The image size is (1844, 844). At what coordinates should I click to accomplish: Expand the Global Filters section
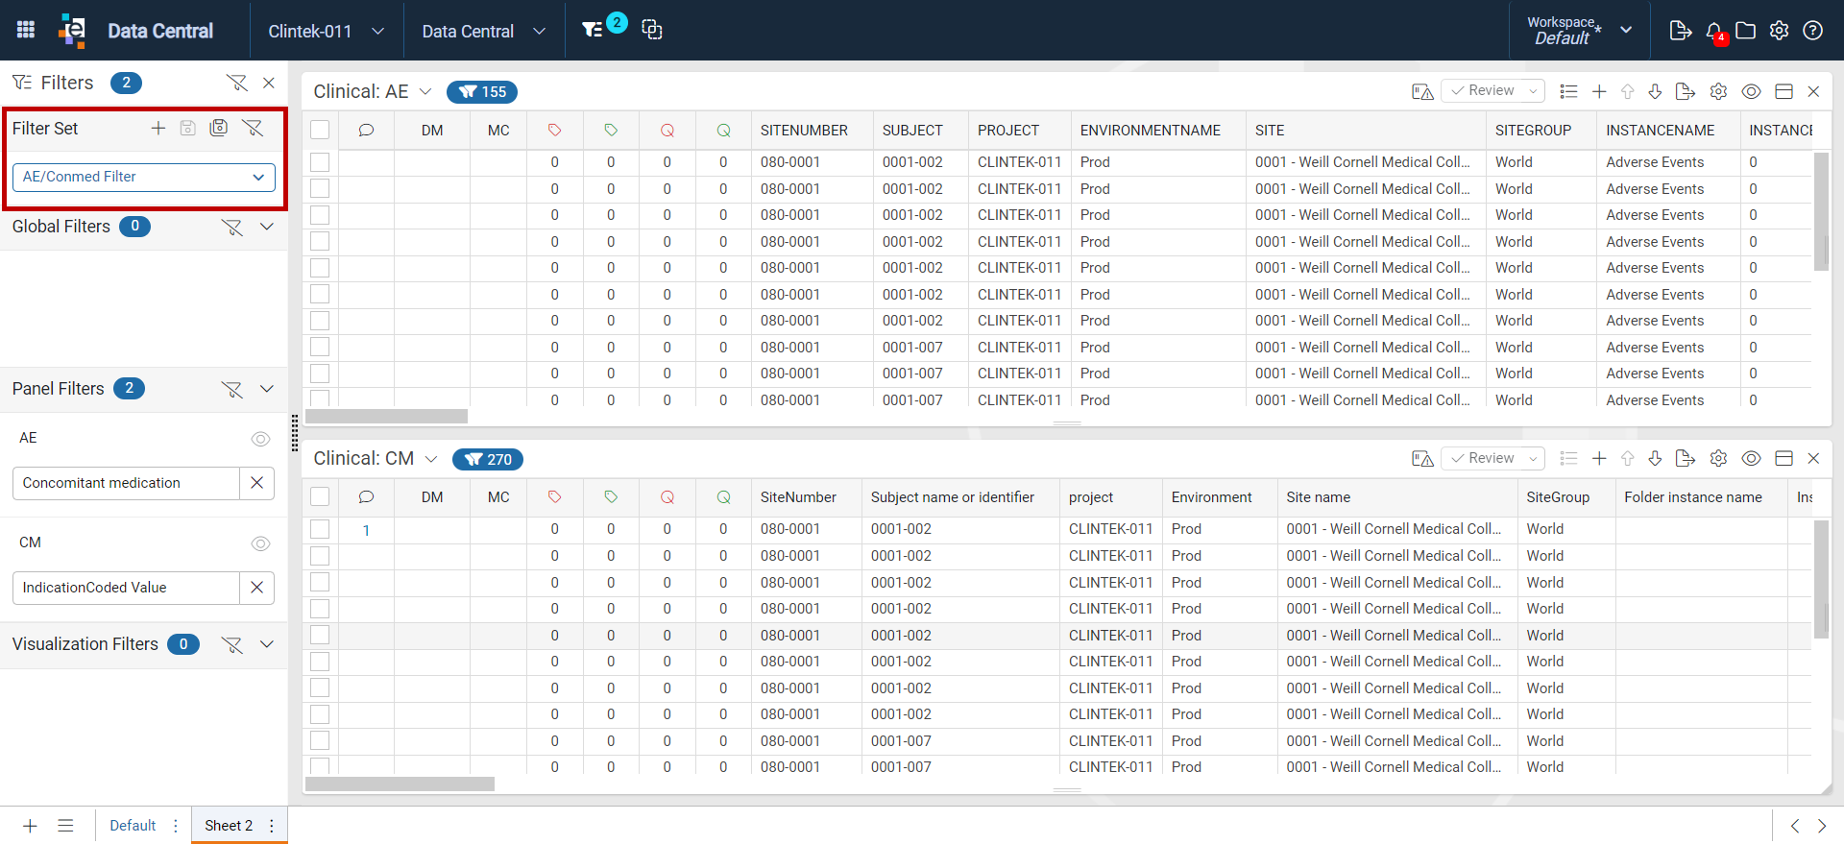[x=267, y=227]
